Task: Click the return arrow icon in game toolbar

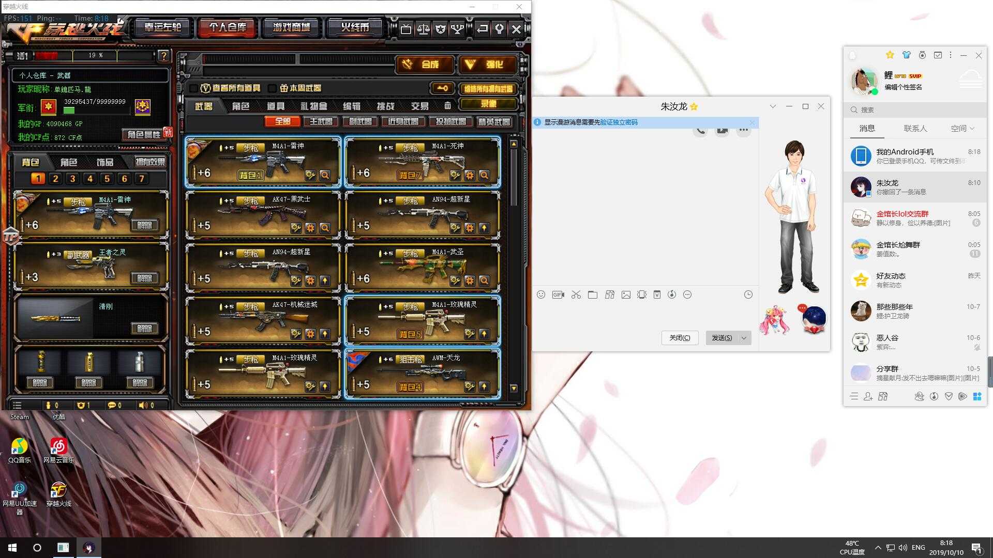Action: (x=482, y=29)
